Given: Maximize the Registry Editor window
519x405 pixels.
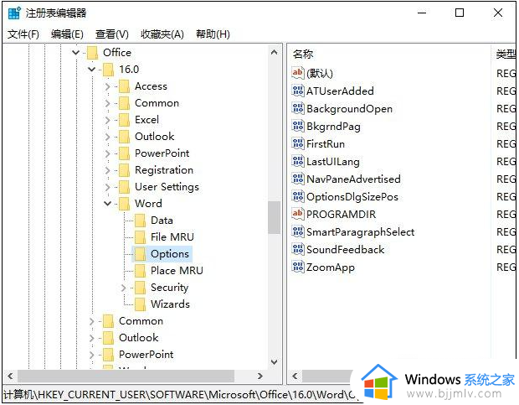Looking at the screenshot, I should point(460,13).
